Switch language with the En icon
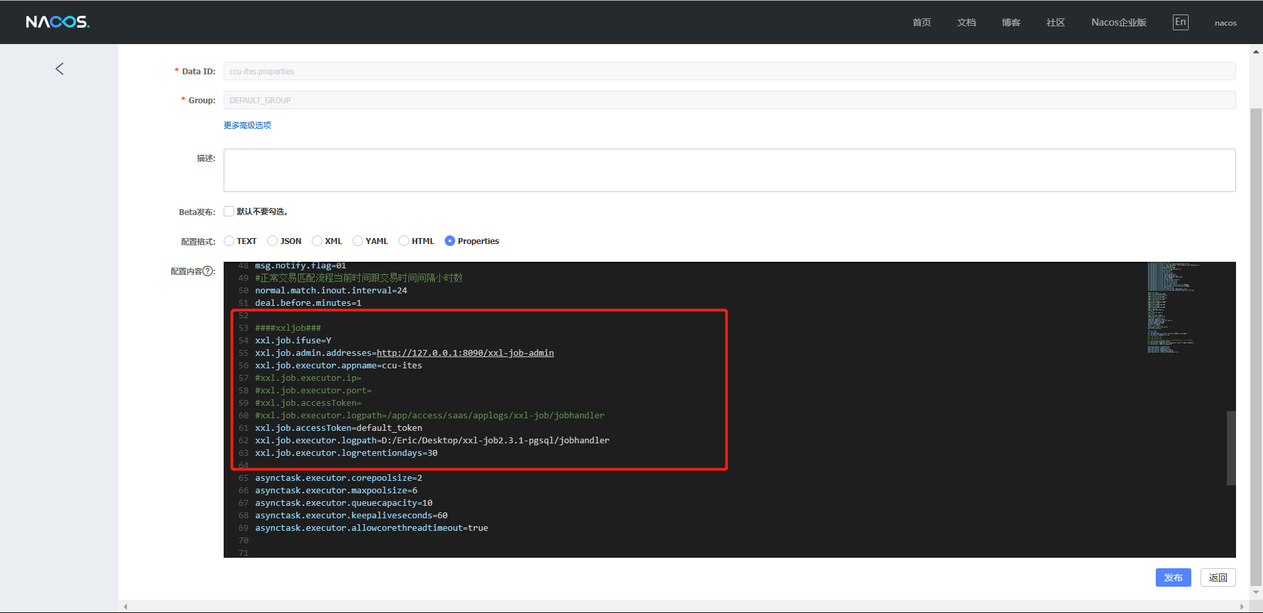The width and height of the screenshot is (1263, 613). [1180, 22]
